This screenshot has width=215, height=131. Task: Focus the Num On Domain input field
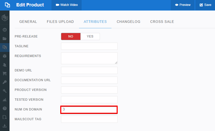tap(89, 109)
